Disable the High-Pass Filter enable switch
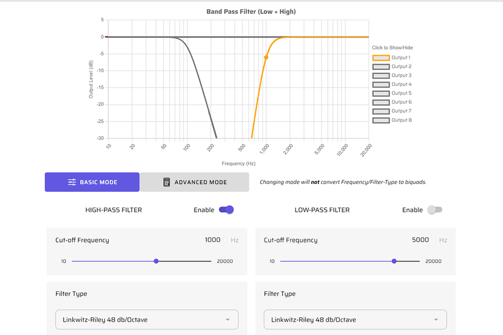 pyautogui.click(x=226, y=210)
